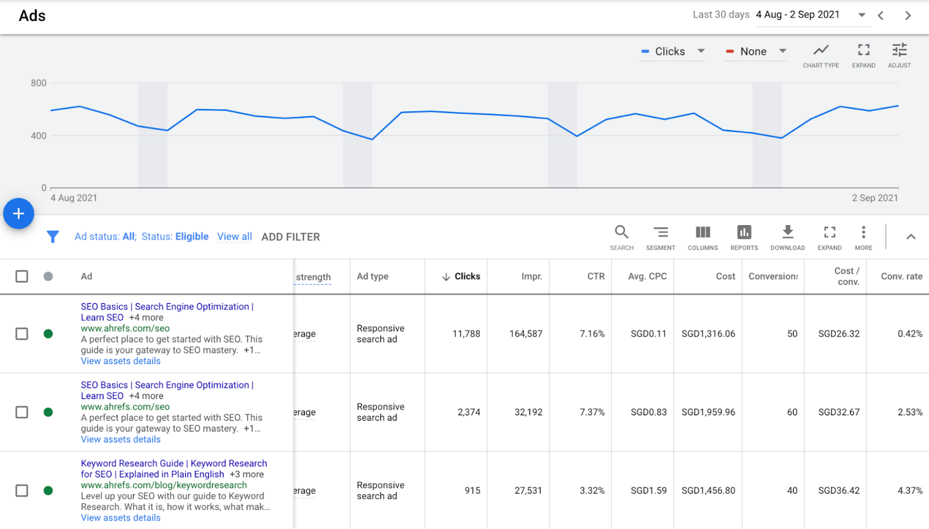Check the box for first SEO Basics ad
This screenshot has width=929, height=529.
click(x=22, y=334)
